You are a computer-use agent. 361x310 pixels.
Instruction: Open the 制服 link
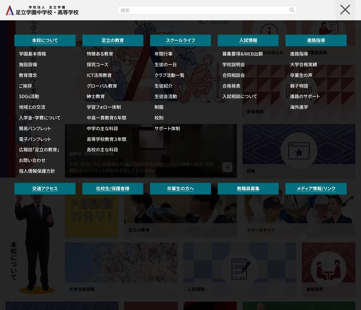pyautogui.click(x=159, y=107)
